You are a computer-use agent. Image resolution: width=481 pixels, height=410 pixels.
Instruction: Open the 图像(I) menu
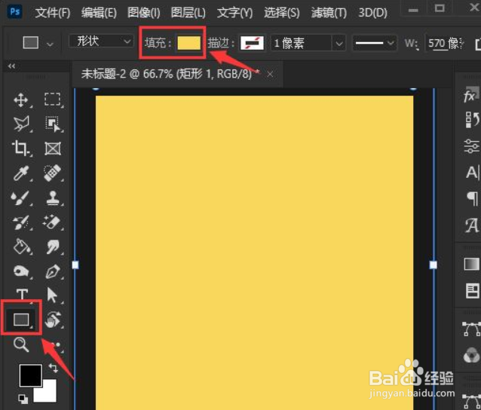pyautogui.click(x=143, y=13)
